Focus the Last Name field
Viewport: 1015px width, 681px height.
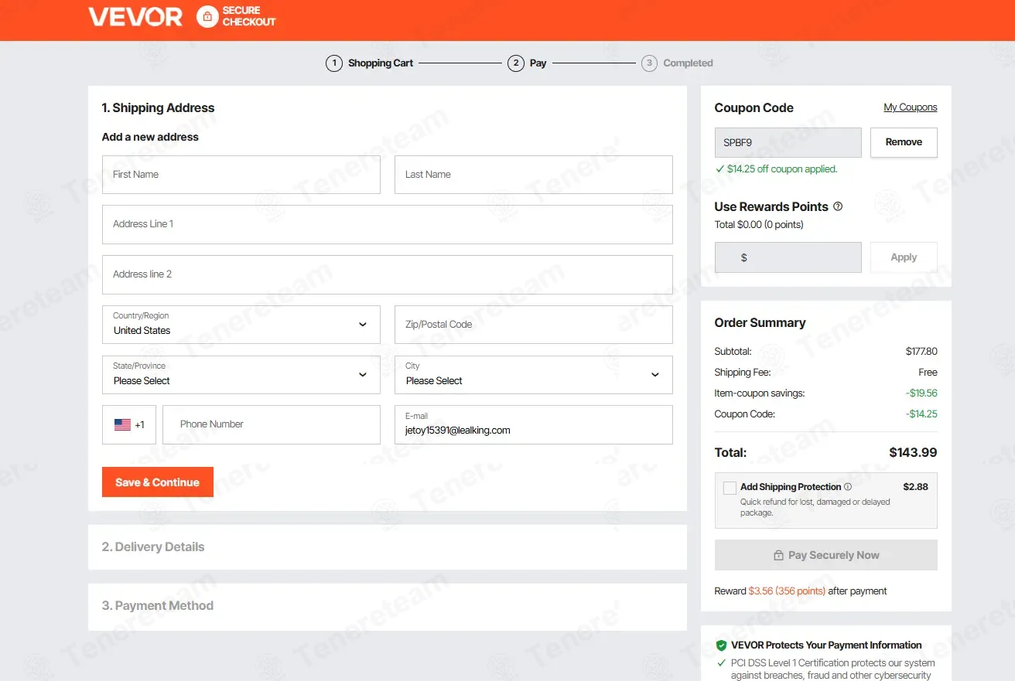(x=534, y=175)
